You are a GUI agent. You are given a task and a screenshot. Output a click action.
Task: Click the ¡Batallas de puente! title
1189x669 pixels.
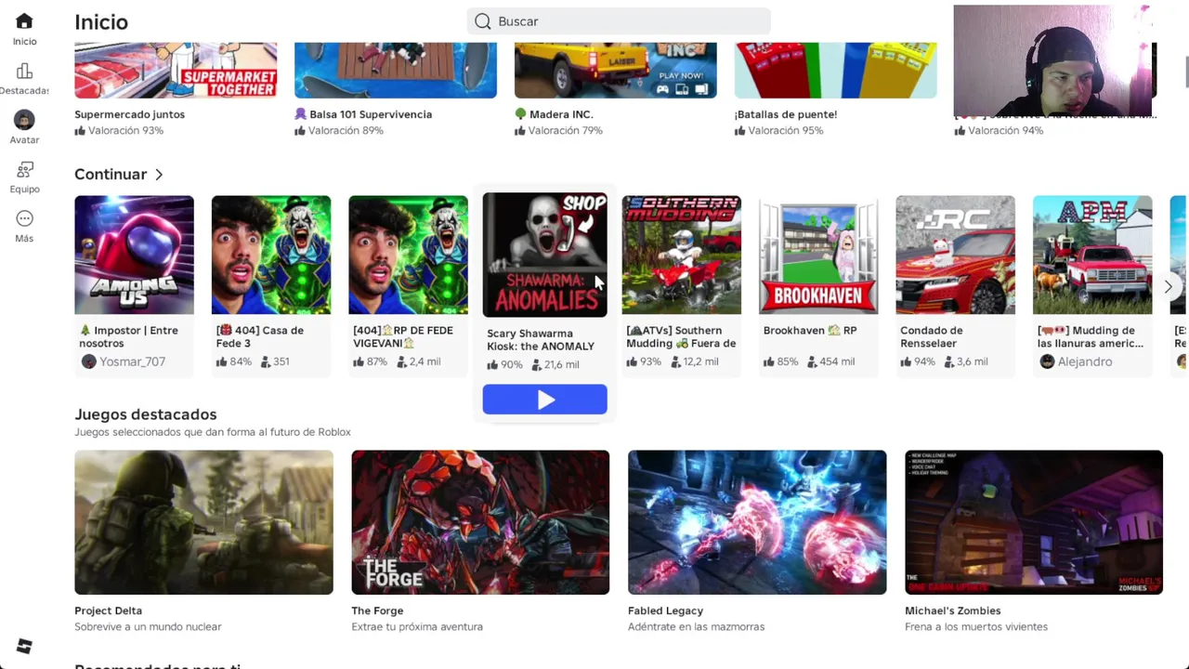[786, 114]
